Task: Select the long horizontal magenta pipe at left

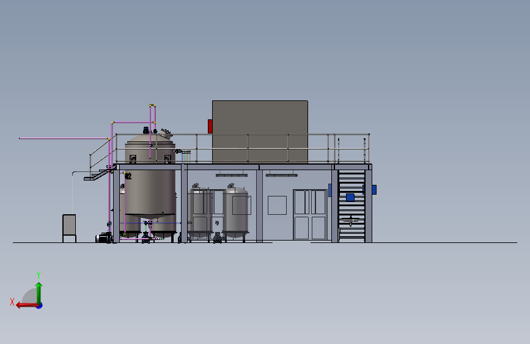Action: [x=64, y=138]
